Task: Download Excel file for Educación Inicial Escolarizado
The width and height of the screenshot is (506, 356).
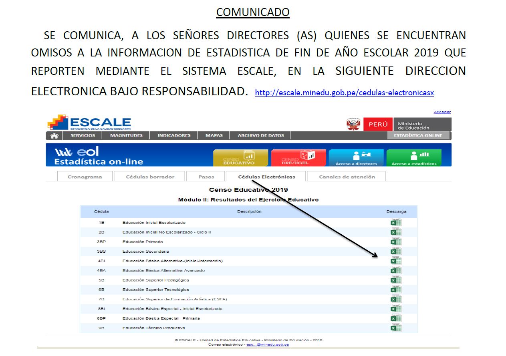Action: [396, 223]
